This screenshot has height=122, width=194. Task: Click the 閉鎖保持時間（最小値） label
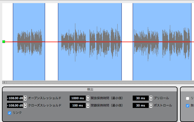(107, 105)
